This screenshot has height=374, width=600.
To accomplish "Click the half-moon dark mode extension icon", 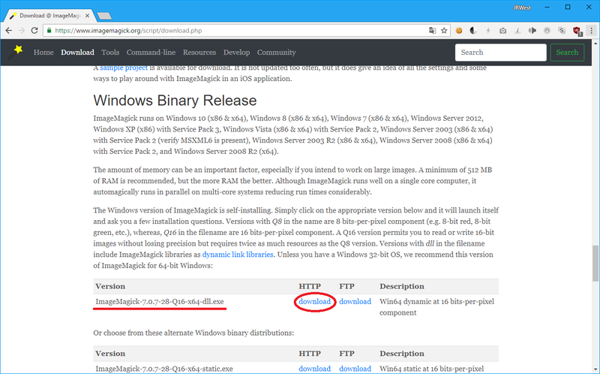I will click(x=473, y=31).
